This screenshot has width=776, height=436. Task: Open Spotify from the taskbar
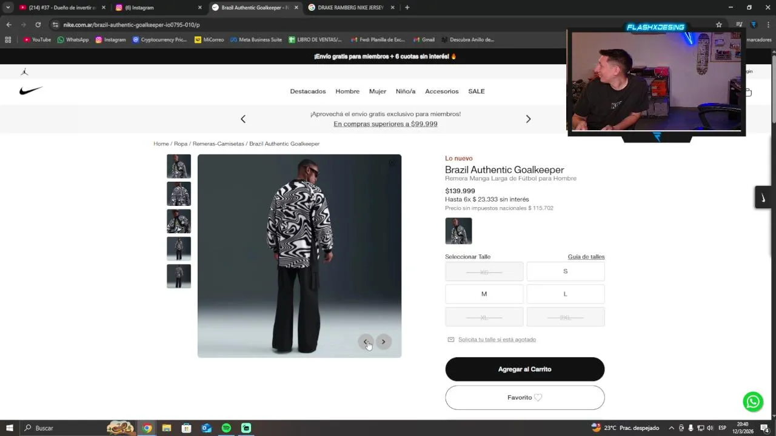(x=226, y=428)
